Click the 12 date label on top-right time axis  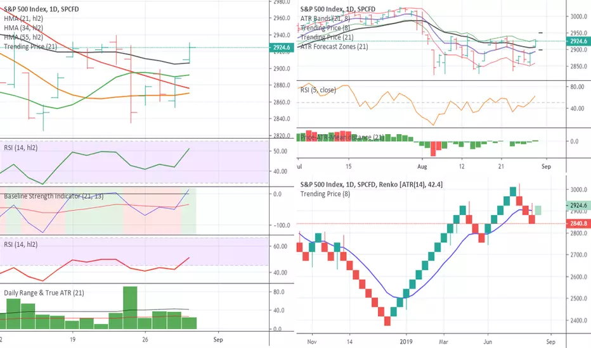[462, 166]
